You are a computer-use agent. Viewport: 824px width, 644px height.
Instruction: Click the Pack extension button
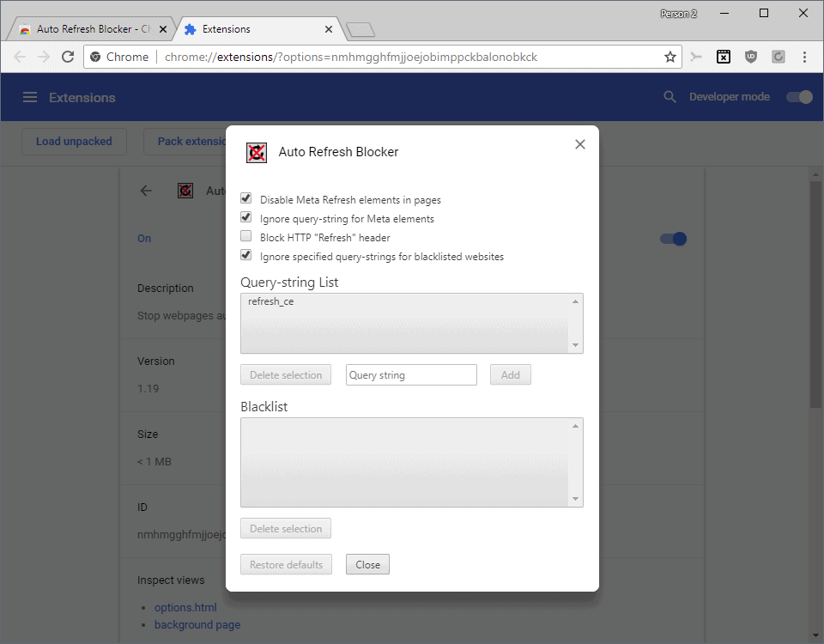click(x=185, y=142)
